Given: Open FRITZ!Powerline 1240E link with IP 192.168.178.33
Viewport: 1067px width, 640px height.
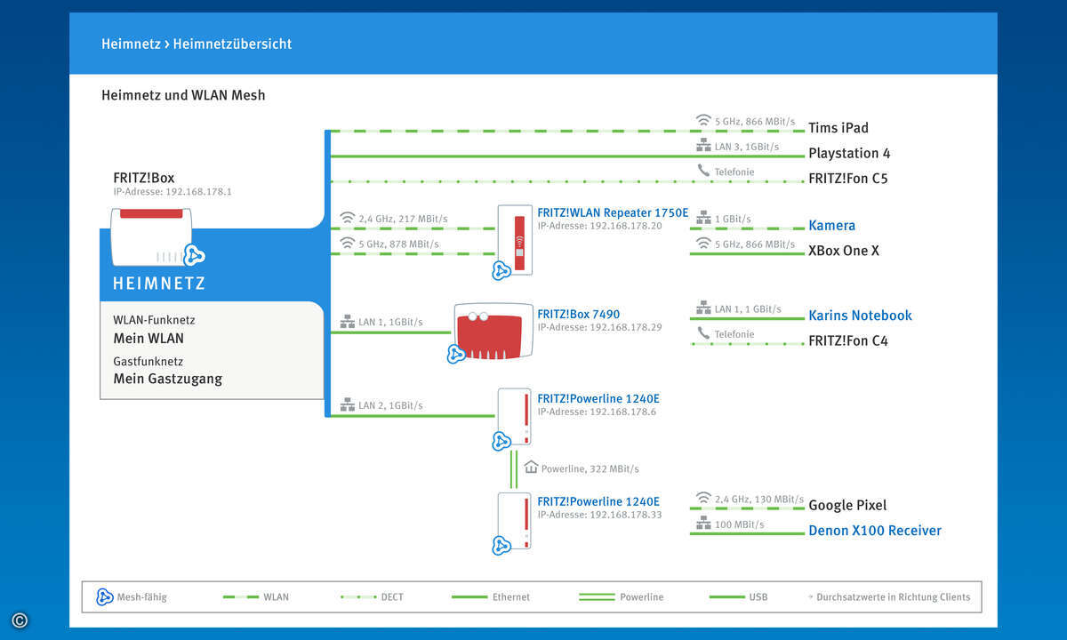Looking at the screenshot, I should 598,501.
